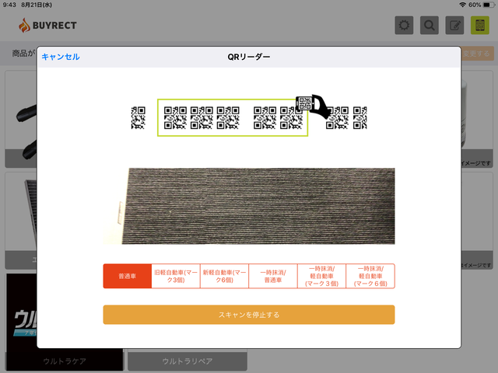The height and width of the screenshot is (373, 498).
Task: Tap the 変更する button behind dialog
Action: pyautogui.click(x=477, y=54)
